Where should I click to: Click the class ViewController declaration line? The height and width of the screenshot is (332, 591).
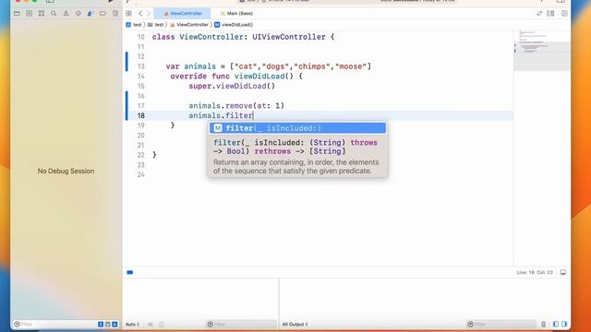243,37
